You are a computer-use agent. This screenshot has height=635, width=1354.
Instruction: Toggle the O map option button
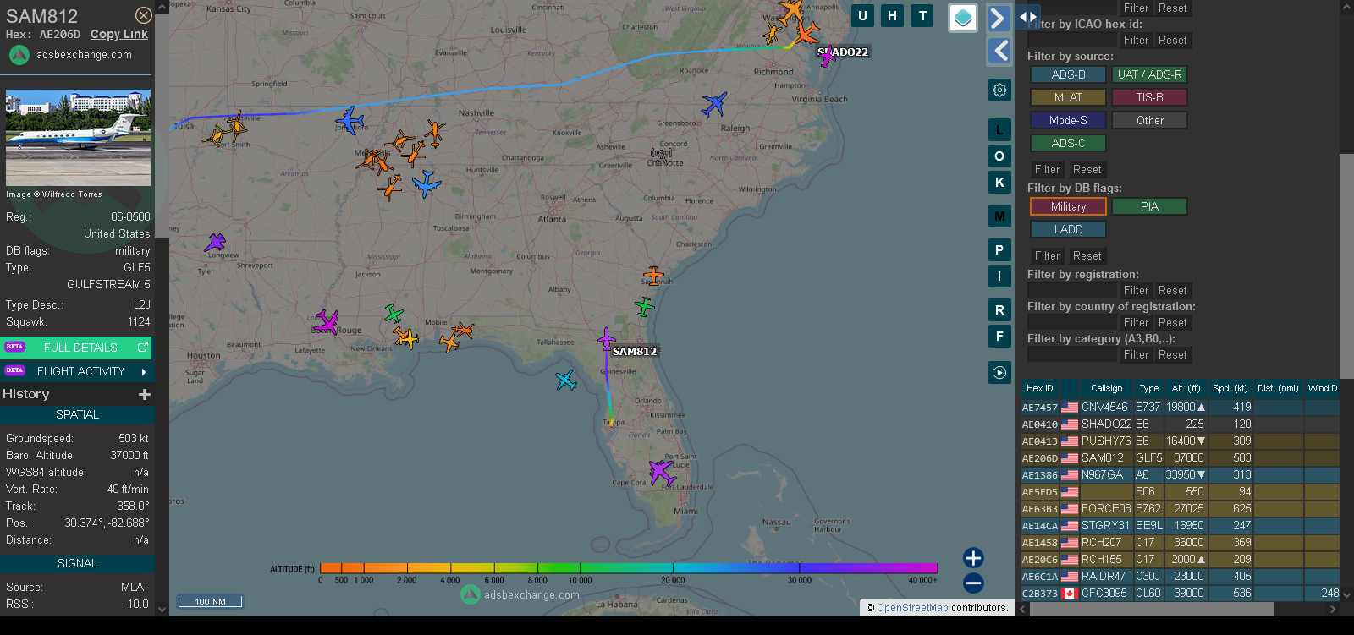tap(999, 156)
